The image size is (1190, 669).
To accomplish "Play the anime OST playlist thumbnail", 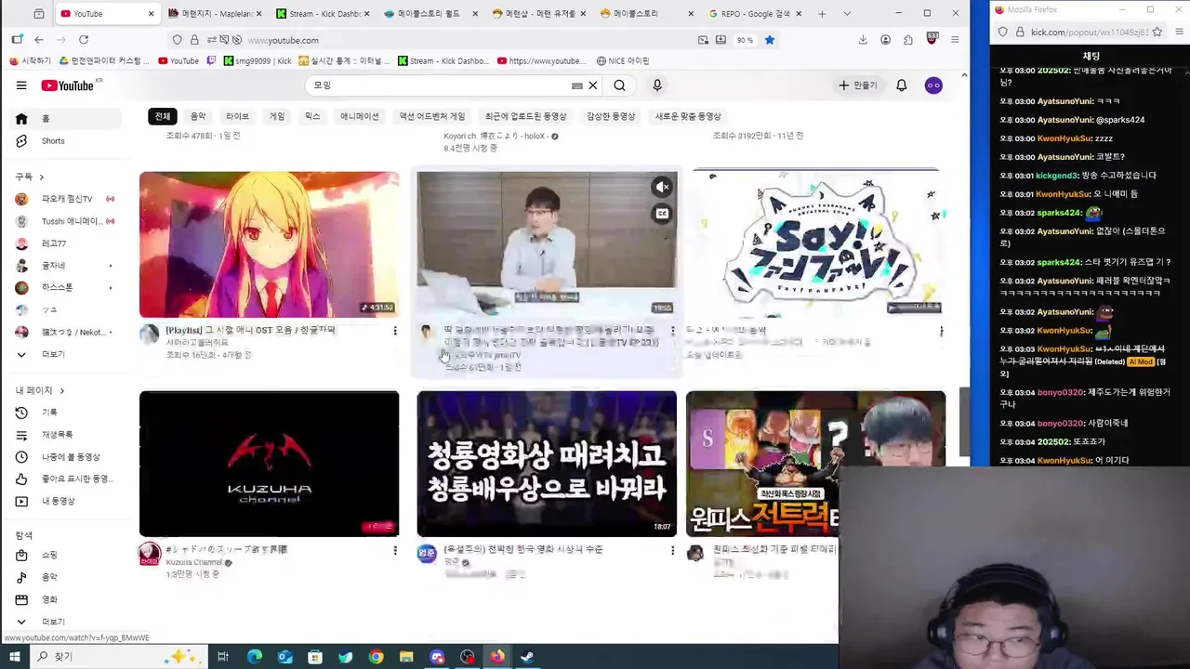I will pos(270,244).
